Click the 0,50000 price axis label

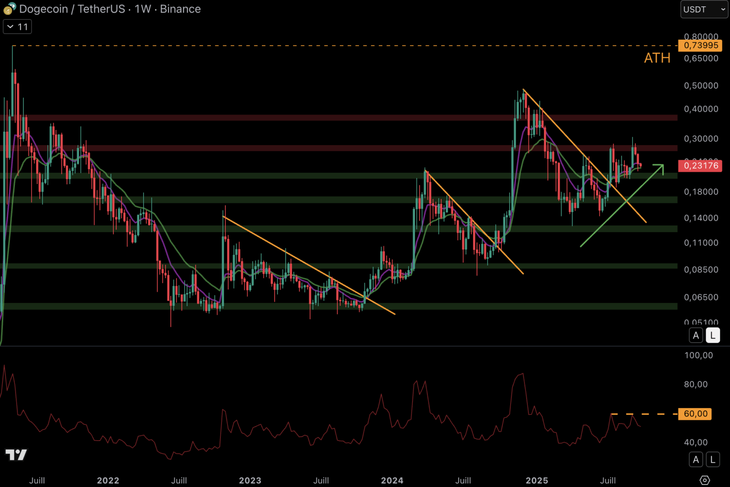tap(701, 86)
